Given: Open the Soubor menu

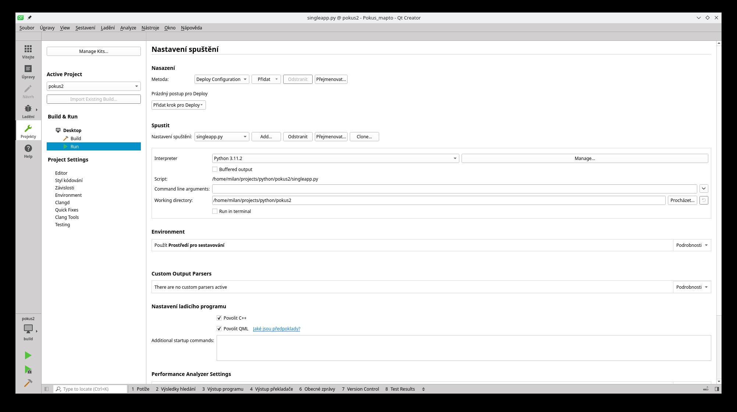Looking at the screenshot, I should (27, 28).
